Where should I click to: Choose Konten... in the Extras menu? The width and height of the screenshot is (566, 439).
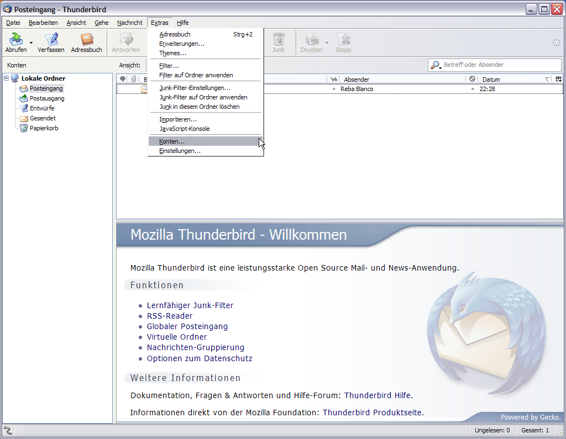[206, 141]
